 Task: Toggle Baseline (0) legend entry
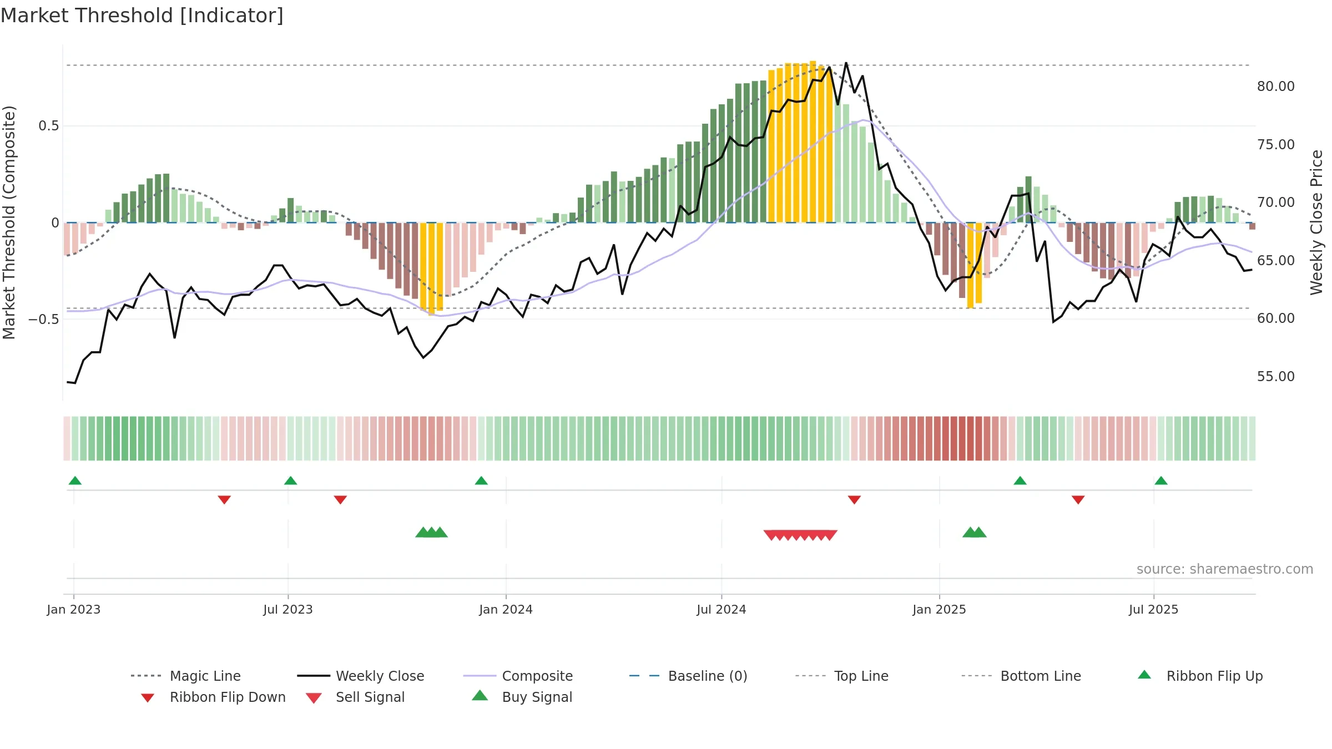click(x=688, y=676)
